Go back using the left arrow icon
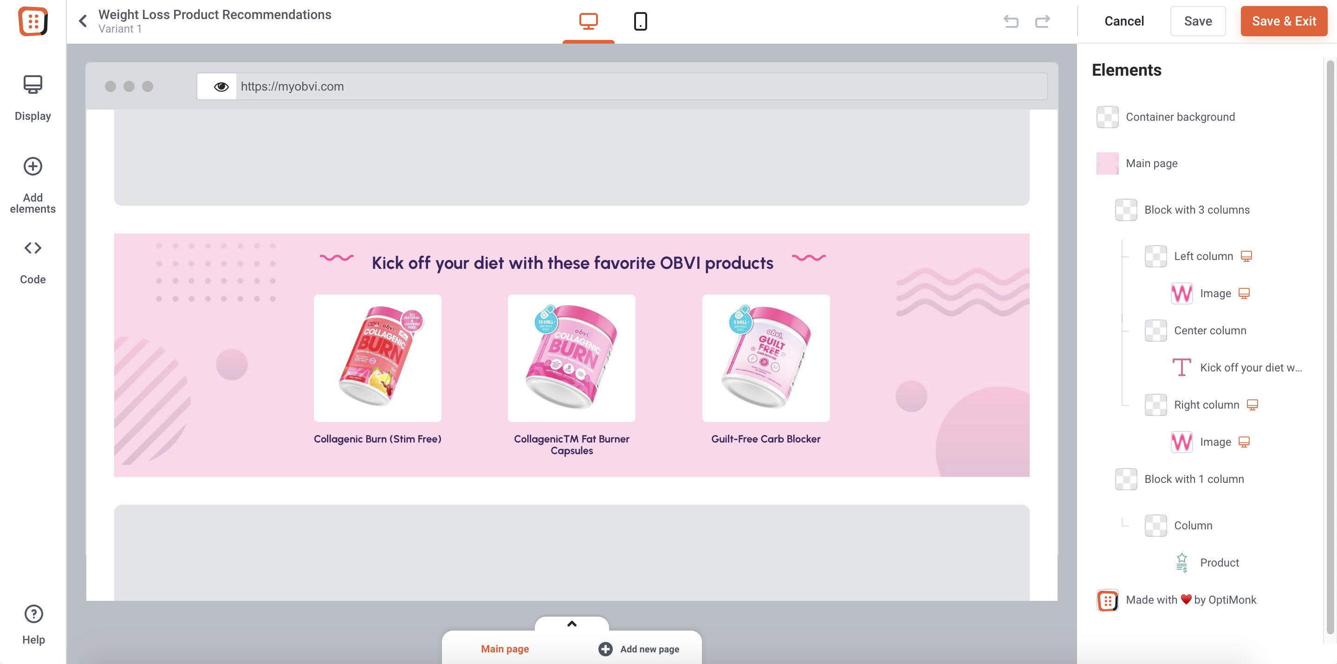Image resolution: width=1337 pixels, height=664 pixels. click(x=83, y=21)
